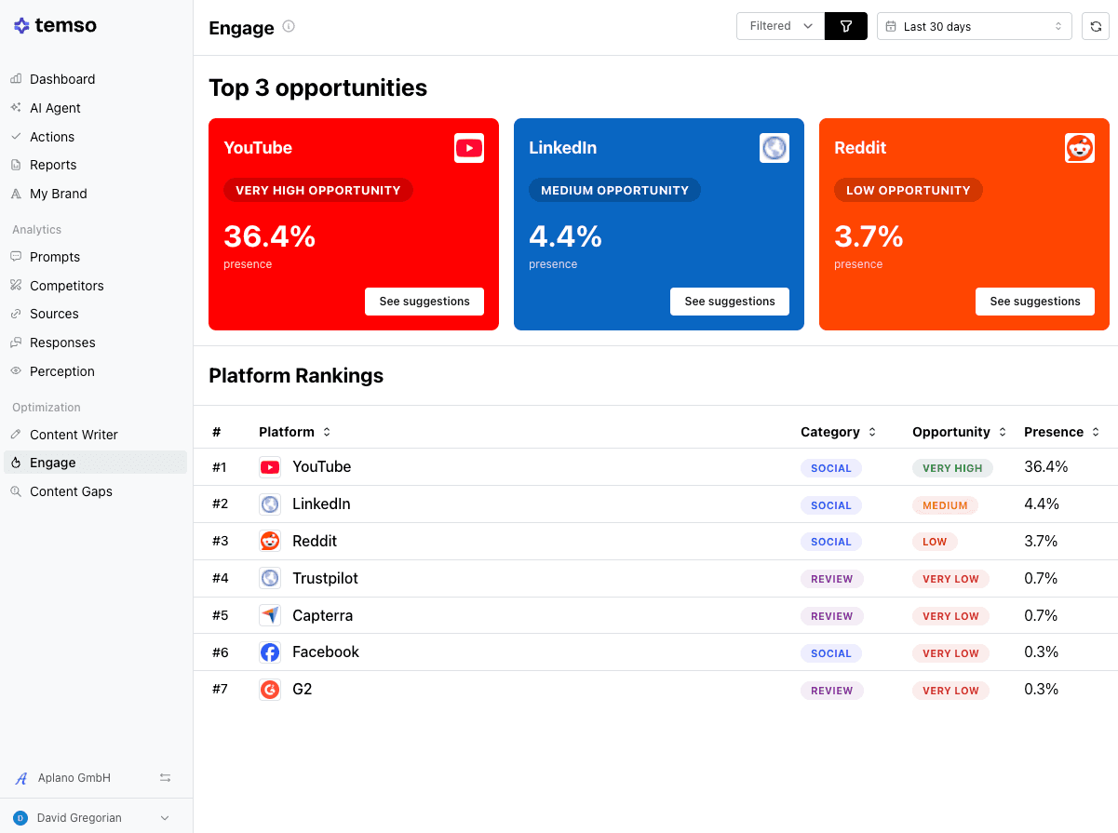Screen dimensions: 1118x833
Task: Click See suggestions on the LinkedIn card
Action: [730, 302]
